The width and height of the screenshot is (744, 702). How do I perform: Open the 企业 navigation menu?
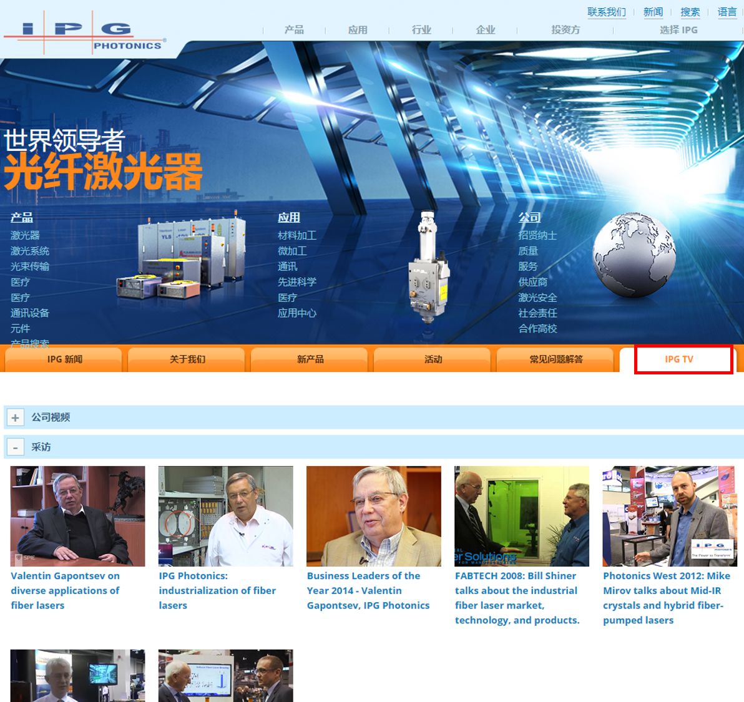click(x=486, y=30)
